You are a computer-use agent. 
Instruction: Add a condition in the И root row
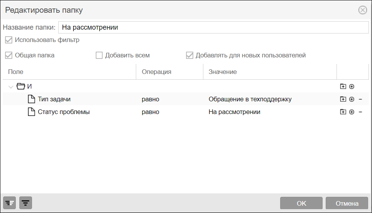352,87
